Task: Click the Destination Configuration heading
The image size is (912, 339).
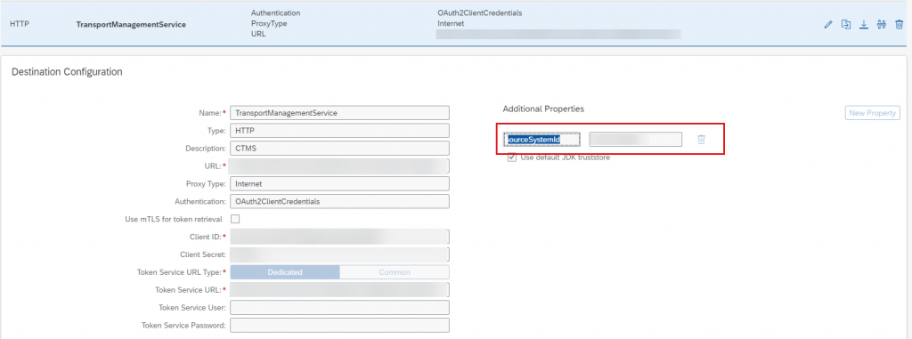Action: point(67,72)
